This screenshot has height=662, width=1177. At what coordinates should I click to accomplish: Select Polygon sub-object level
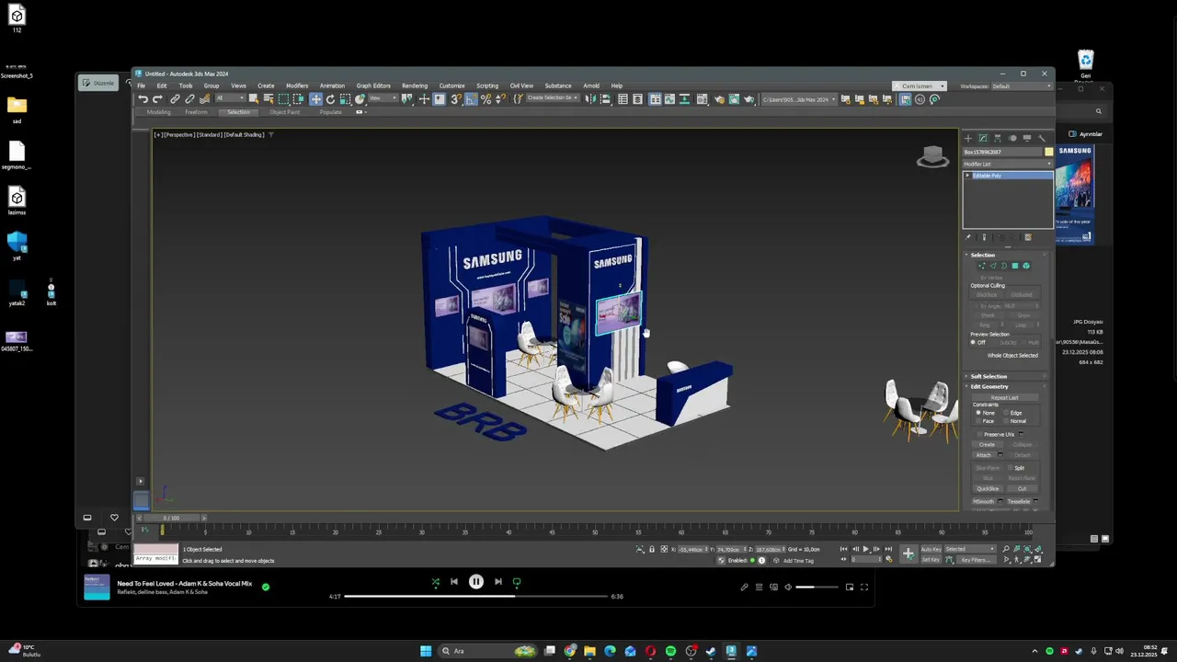pos(1015,266)
